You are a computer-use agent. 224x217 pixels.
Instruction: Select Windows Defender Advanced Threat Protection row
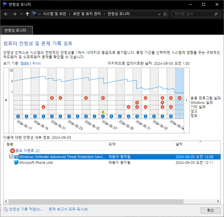pyautogui.click(x=119, y=157)
